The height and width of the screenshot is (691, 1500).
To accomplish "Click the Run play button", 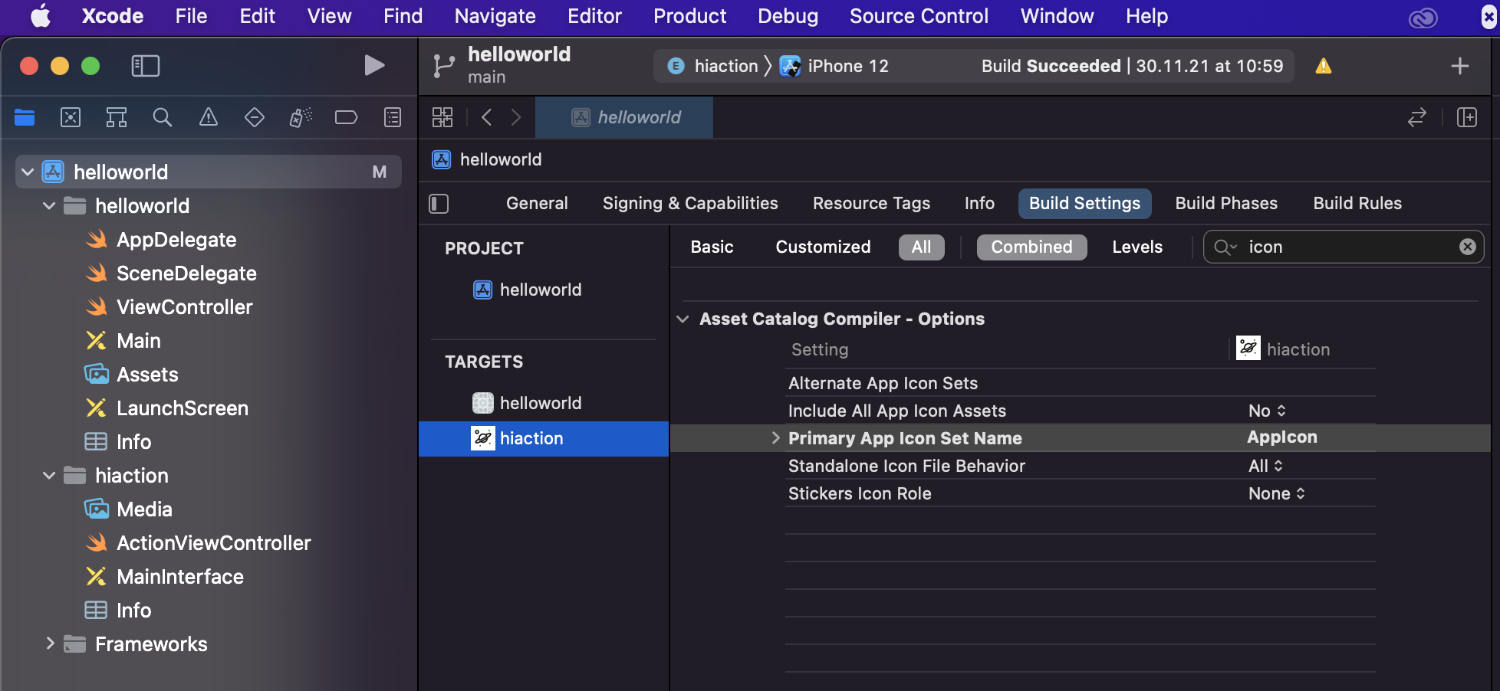I will tap(374, 66).
